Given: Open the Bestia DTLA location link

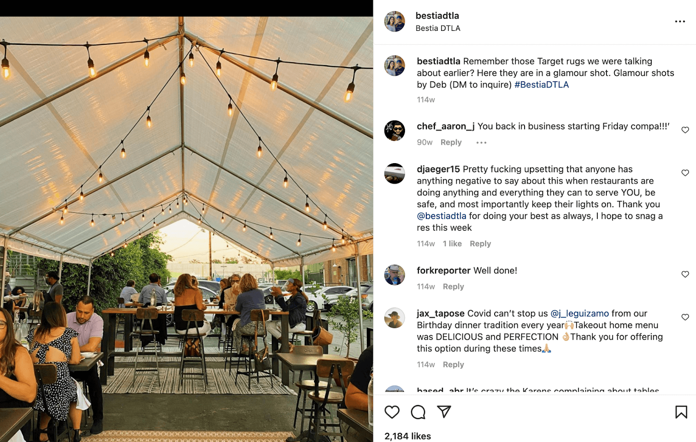Looking at the screenshot, I should click(x=438, y=28).
